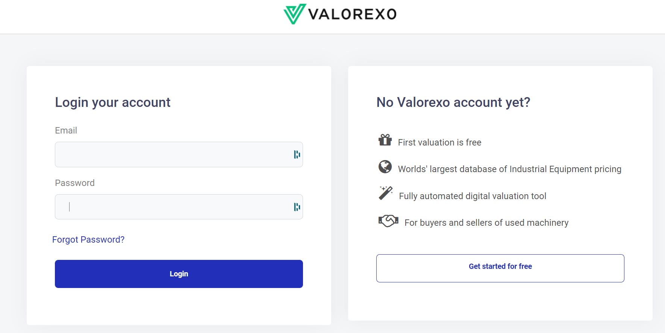Click the globe icon beside database text
This screenshot has width=665, height=333.
tap(385, 167)
